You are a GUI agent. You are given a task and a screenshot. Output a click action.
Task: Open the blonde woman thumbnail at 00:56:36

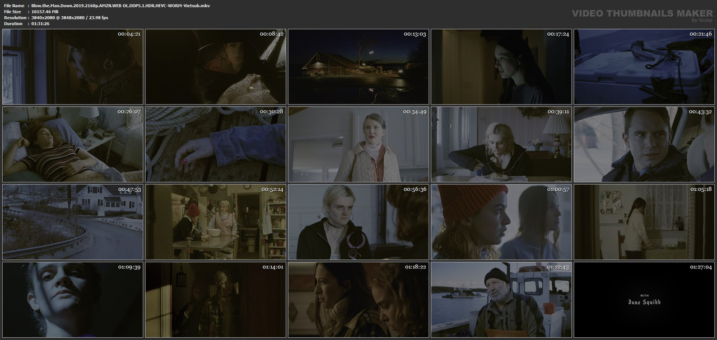tap(358, 222)
